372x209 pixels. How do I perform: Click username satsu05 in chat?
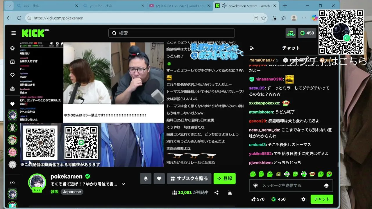point(257,88)
